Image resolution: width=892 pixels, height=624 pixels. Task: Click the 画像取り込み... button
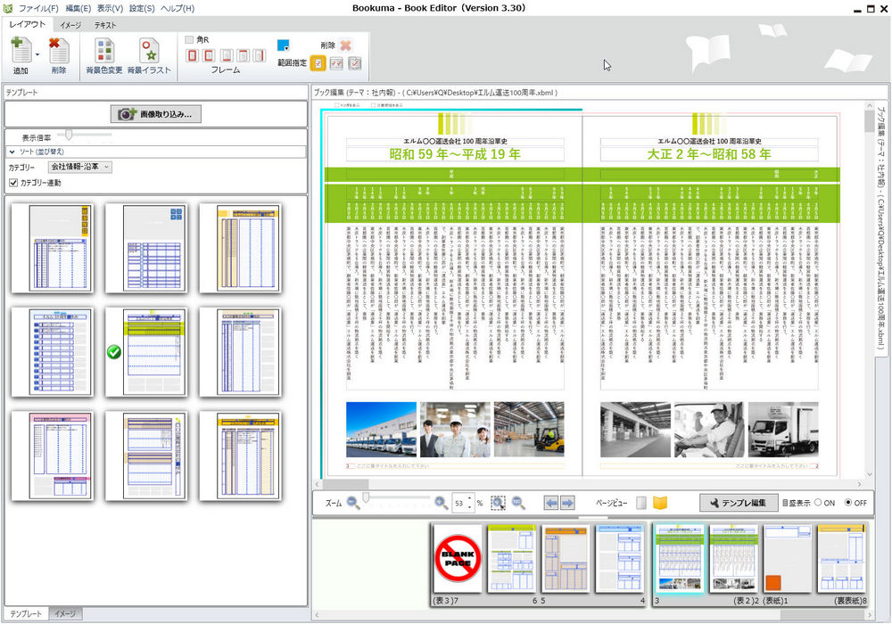click(155, 114)
